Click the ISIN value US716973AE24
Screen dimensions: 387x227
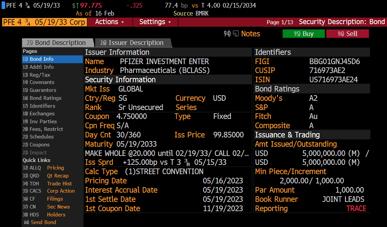333,80
